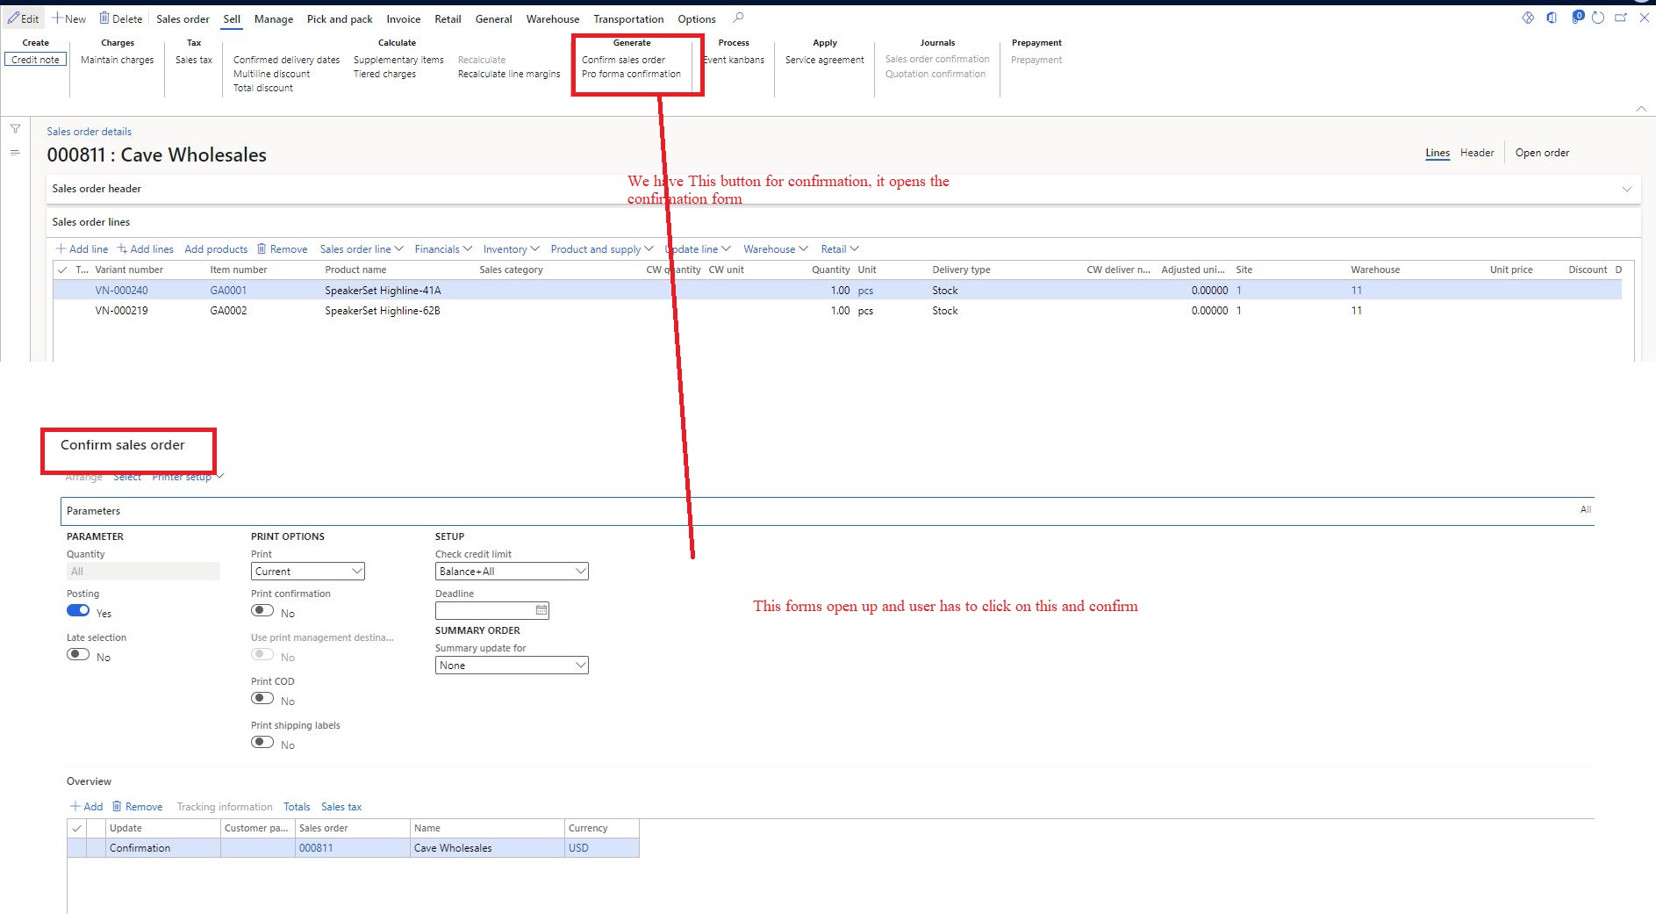
Task: Open the search magnifier in menu bar
Action: [x=738, y=18]
